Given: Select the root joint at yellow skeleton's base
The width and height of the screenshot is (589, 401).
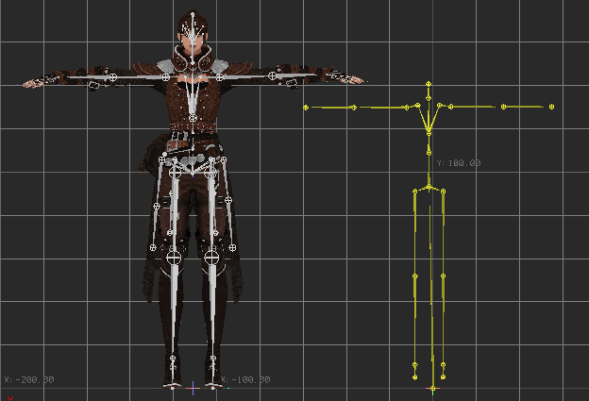Looking at the screenshot, I should (432, 388).
